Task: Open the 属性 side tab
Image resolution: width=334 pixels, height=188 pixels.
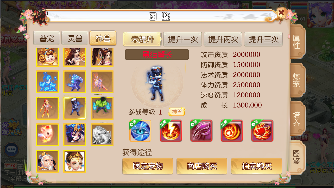Action: click(x=297, y=42)
